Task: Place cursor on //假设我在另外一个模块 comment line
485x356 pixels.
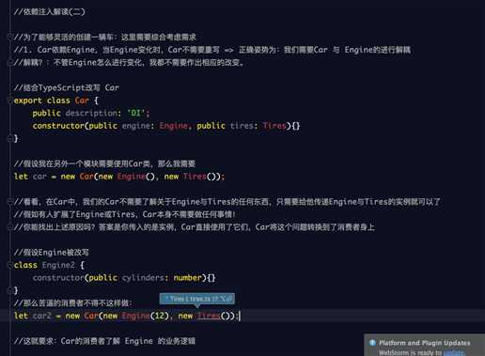Action: click(104, 163)
